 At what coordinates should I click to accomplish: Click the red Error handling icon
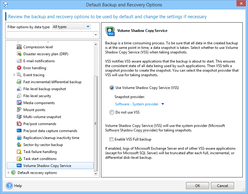point(19,68)
